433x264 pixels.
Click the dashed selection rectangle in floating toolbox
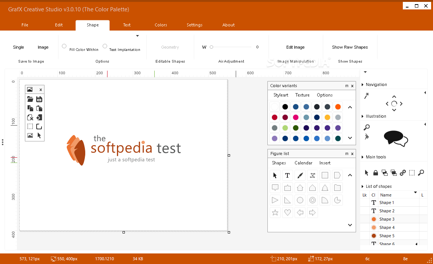pos(30,126)
